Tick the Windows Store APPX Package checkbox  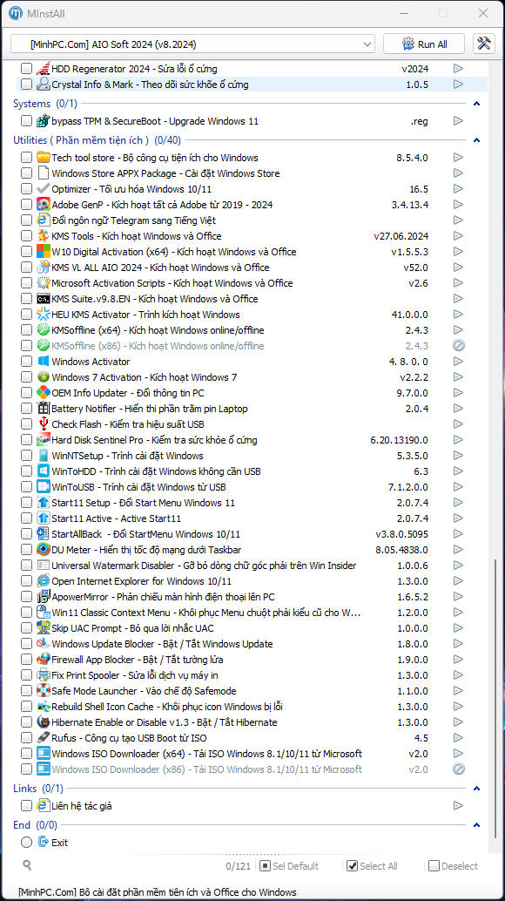(26, 173)
